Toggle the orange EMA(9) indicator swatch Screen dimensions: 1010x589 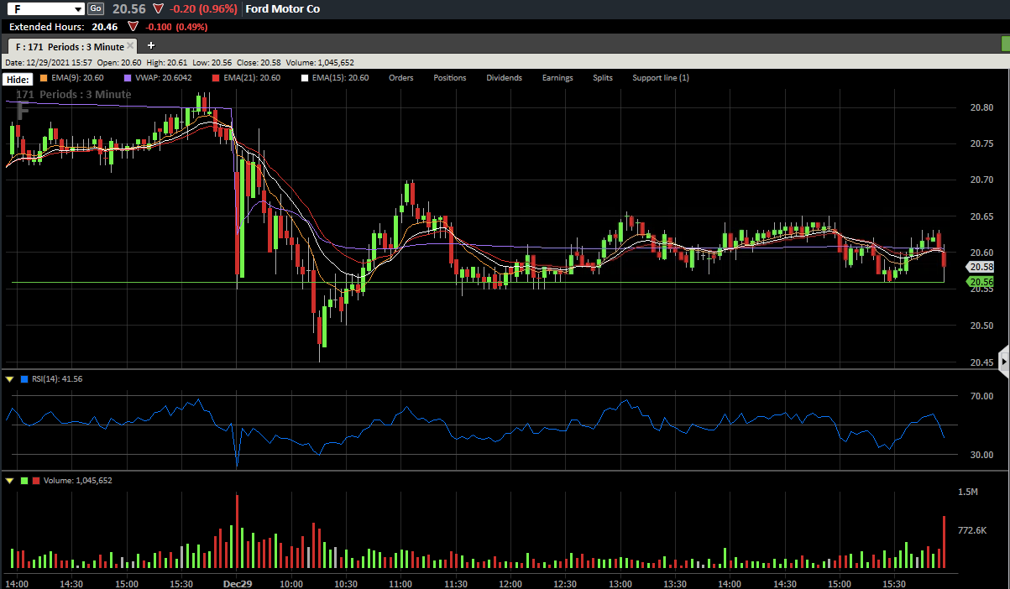pos(44,78)
